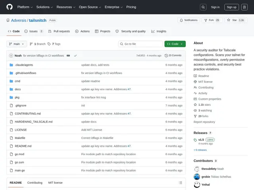This screenshot has width=254, height=190.
Task: Open the green Code dropdown button
Action: [175, 44]
